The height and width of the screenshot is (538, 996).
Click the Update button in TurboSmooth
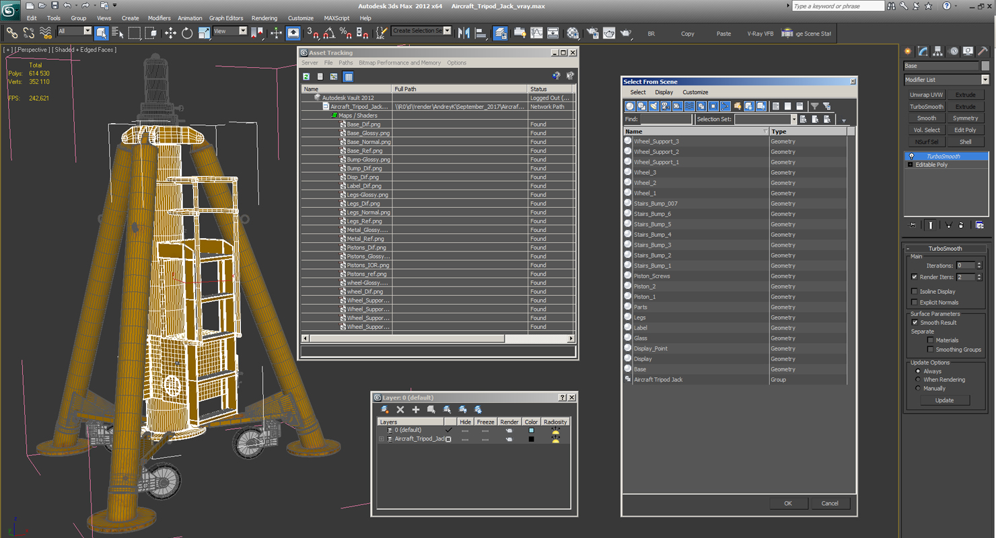[944, 400]
